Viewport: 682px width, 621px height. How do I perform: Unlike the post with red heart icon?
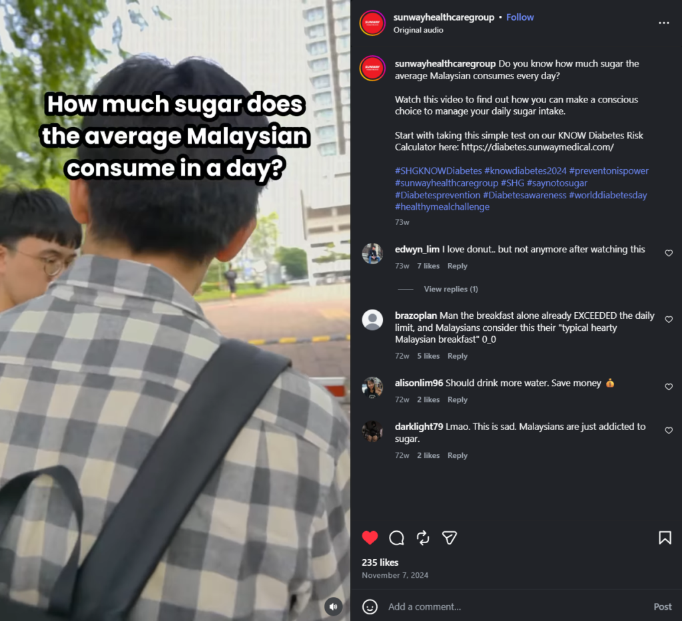[370, 538]
